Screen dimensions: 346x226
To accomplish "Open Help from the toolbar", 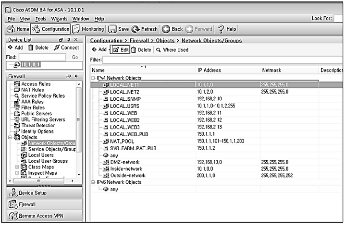I will [x=227, y=29].
